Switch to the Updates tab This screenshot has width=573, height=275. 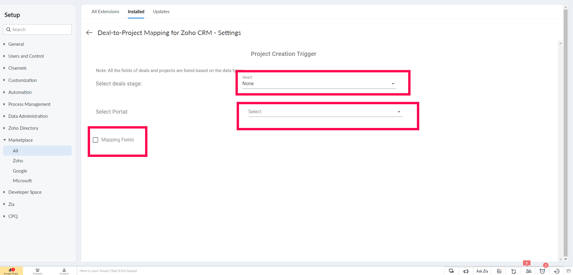[x=161, y=12]
